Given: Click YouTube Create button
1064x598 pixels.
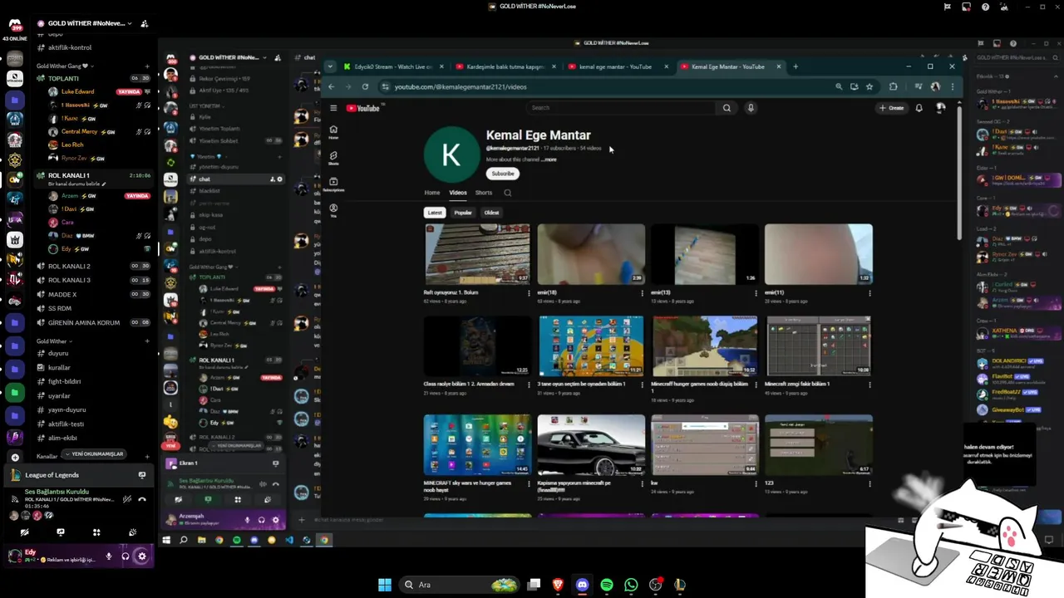Looking at the screenshot, I should click(892, 108).
